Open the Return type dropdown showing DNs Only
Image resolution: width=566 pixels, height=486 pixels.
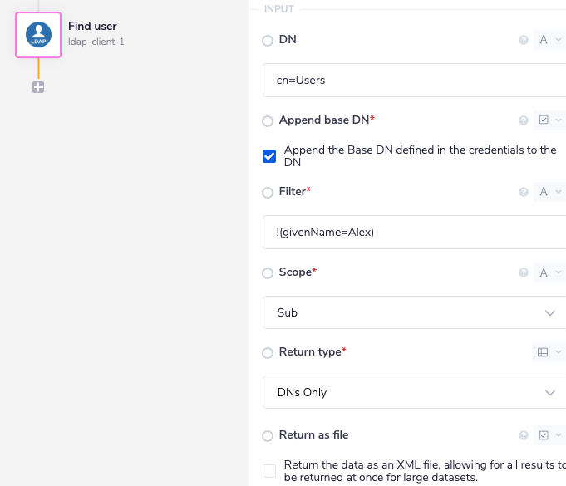click(414, 392)
